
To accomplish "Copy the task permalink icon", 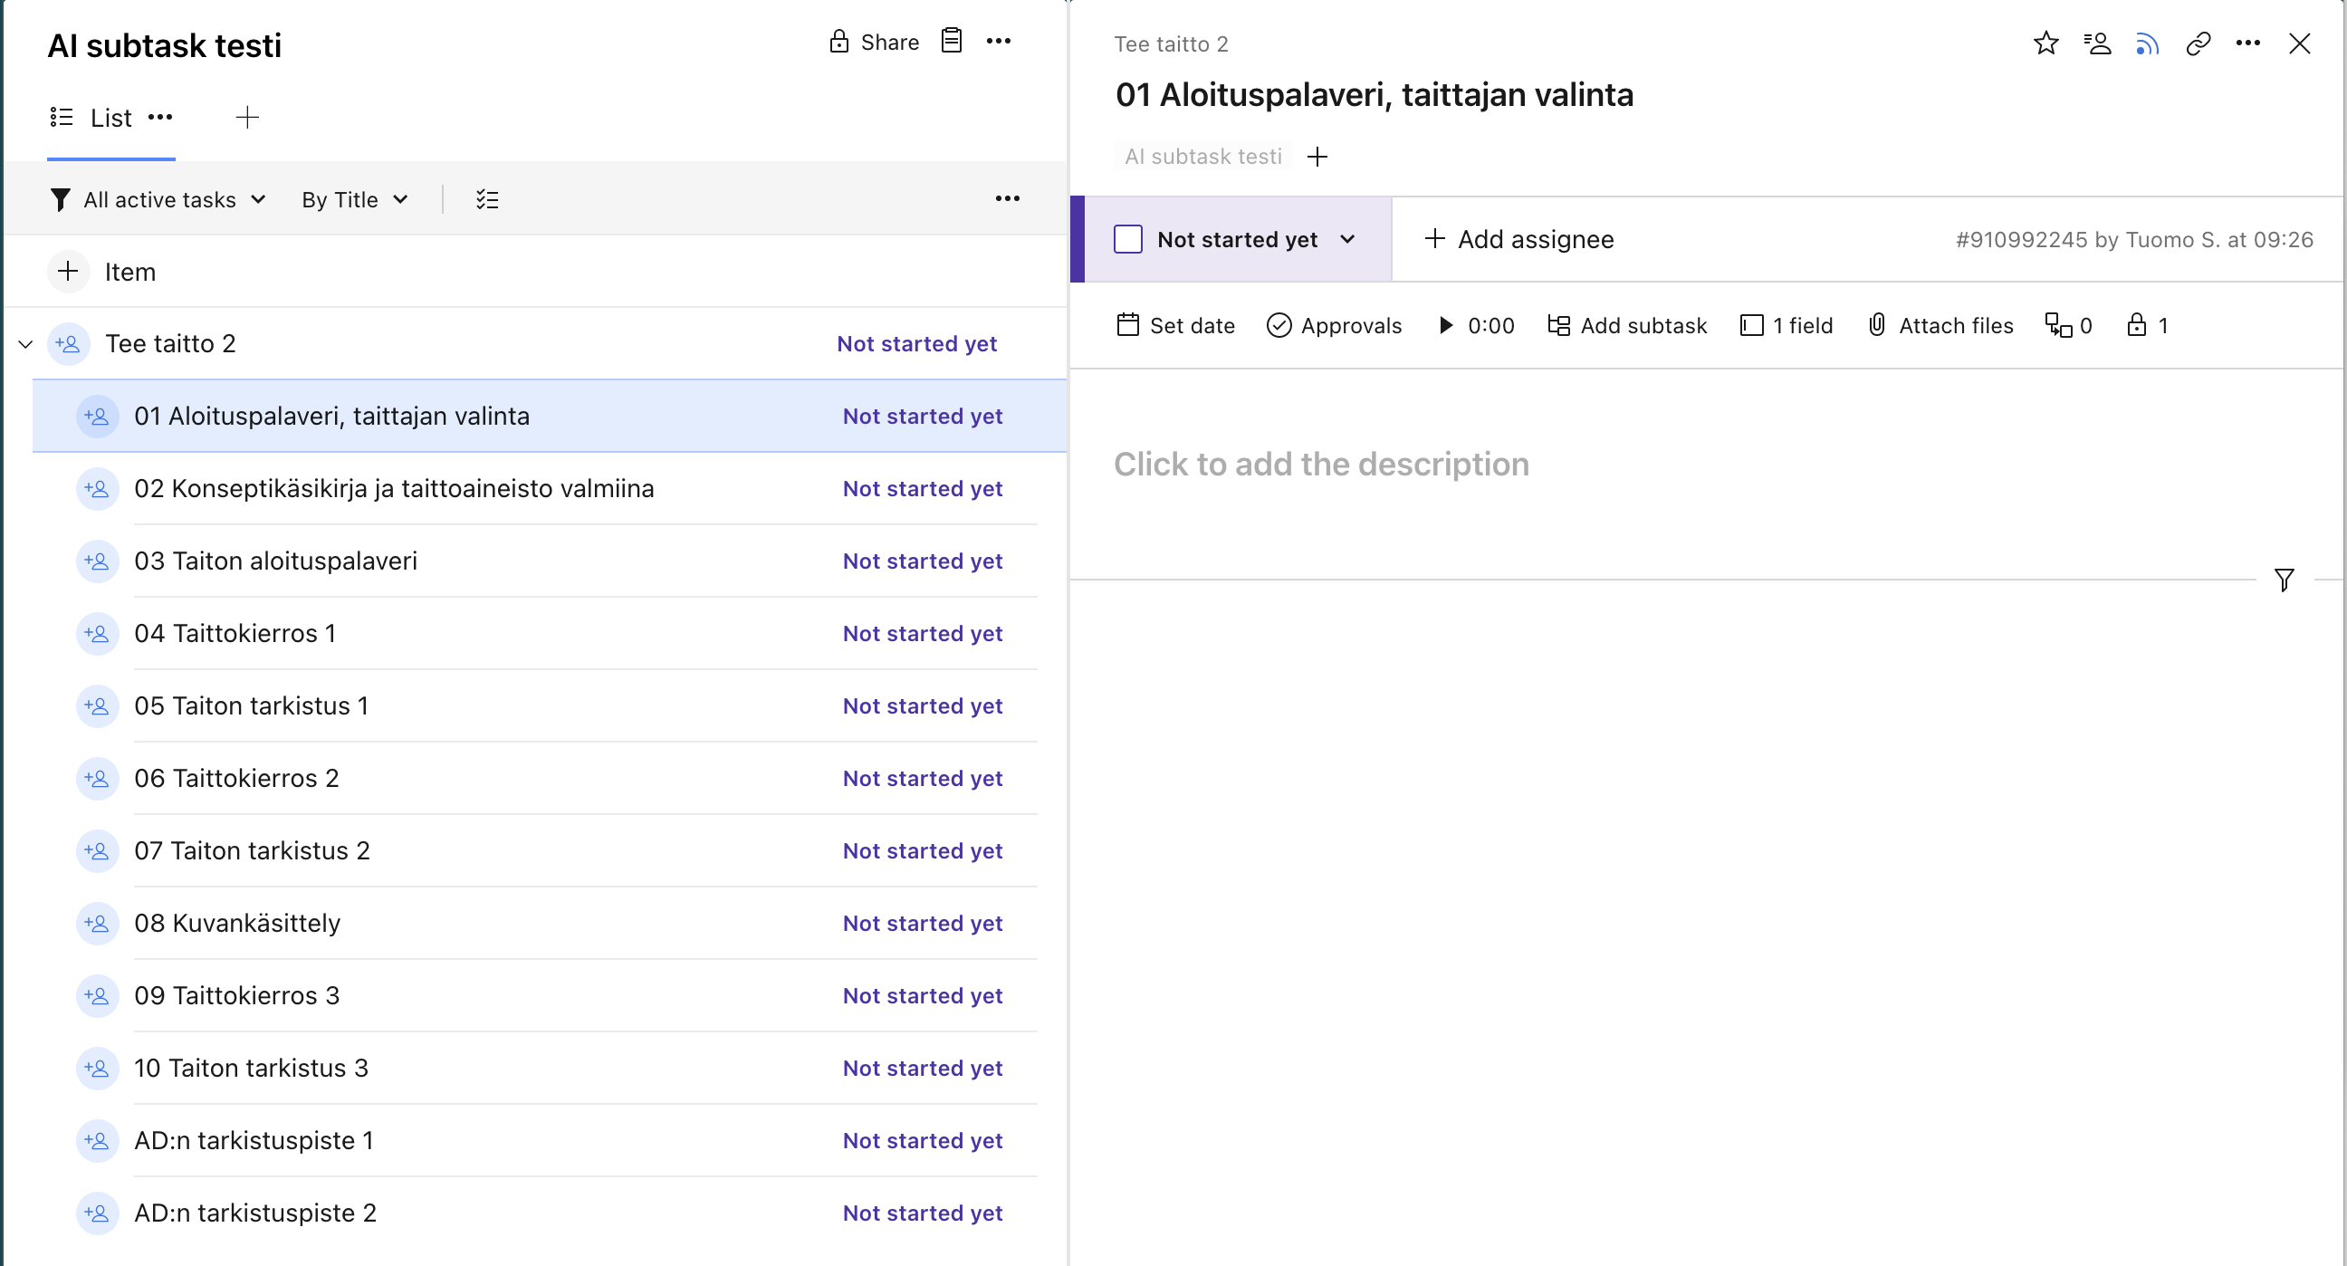I will pos(2198,43).
